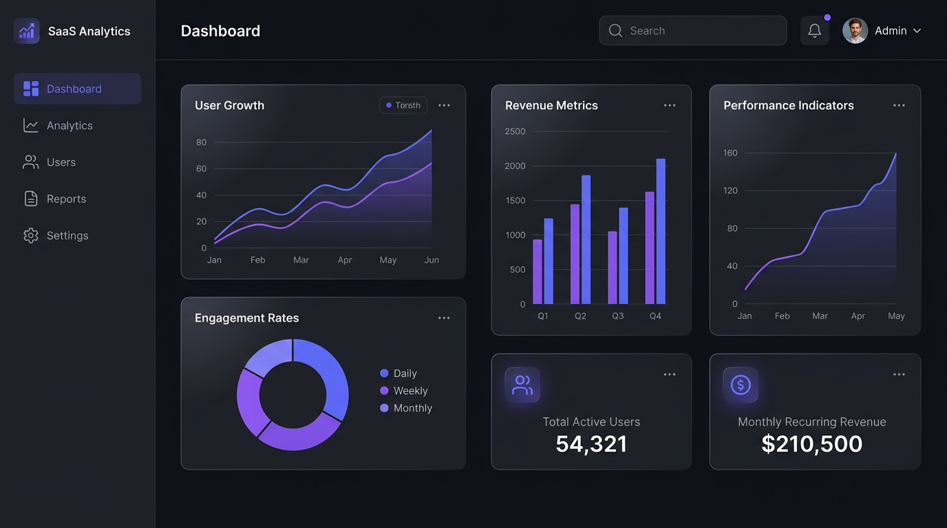Click the User Growth card title

point(229,105)
